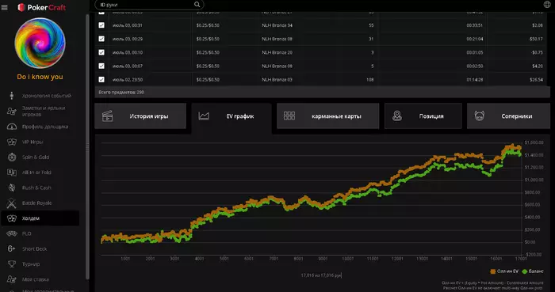Click the -$50.17 result cell

click(x=536, y=39)
